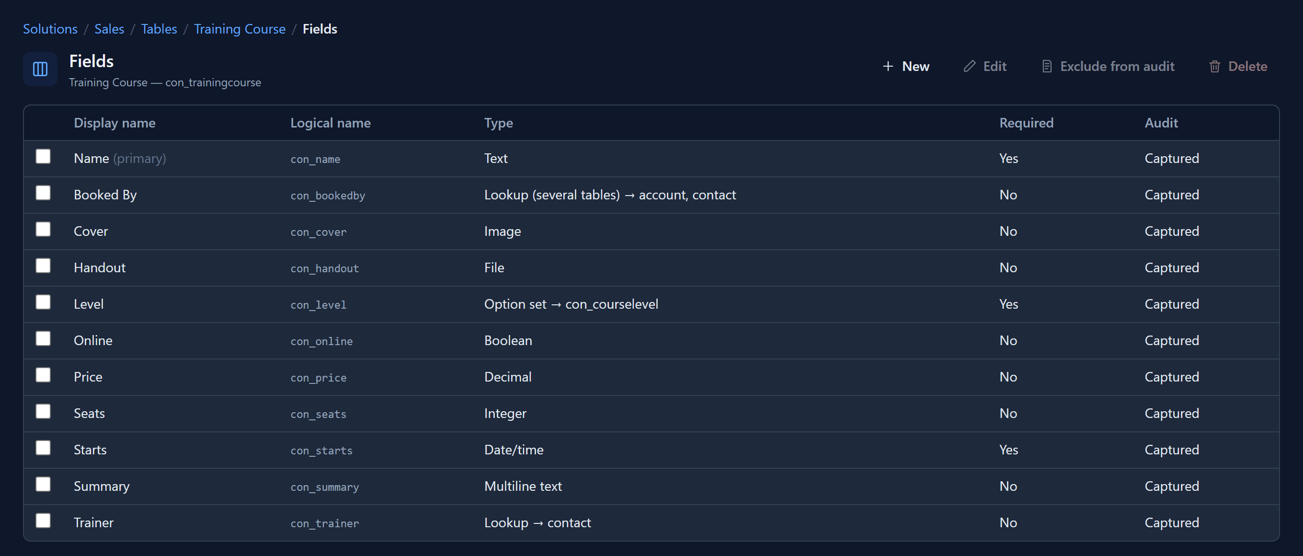Tick the Seats field checkbox
The image size is (1303, 556).
[x=43, y=412]
